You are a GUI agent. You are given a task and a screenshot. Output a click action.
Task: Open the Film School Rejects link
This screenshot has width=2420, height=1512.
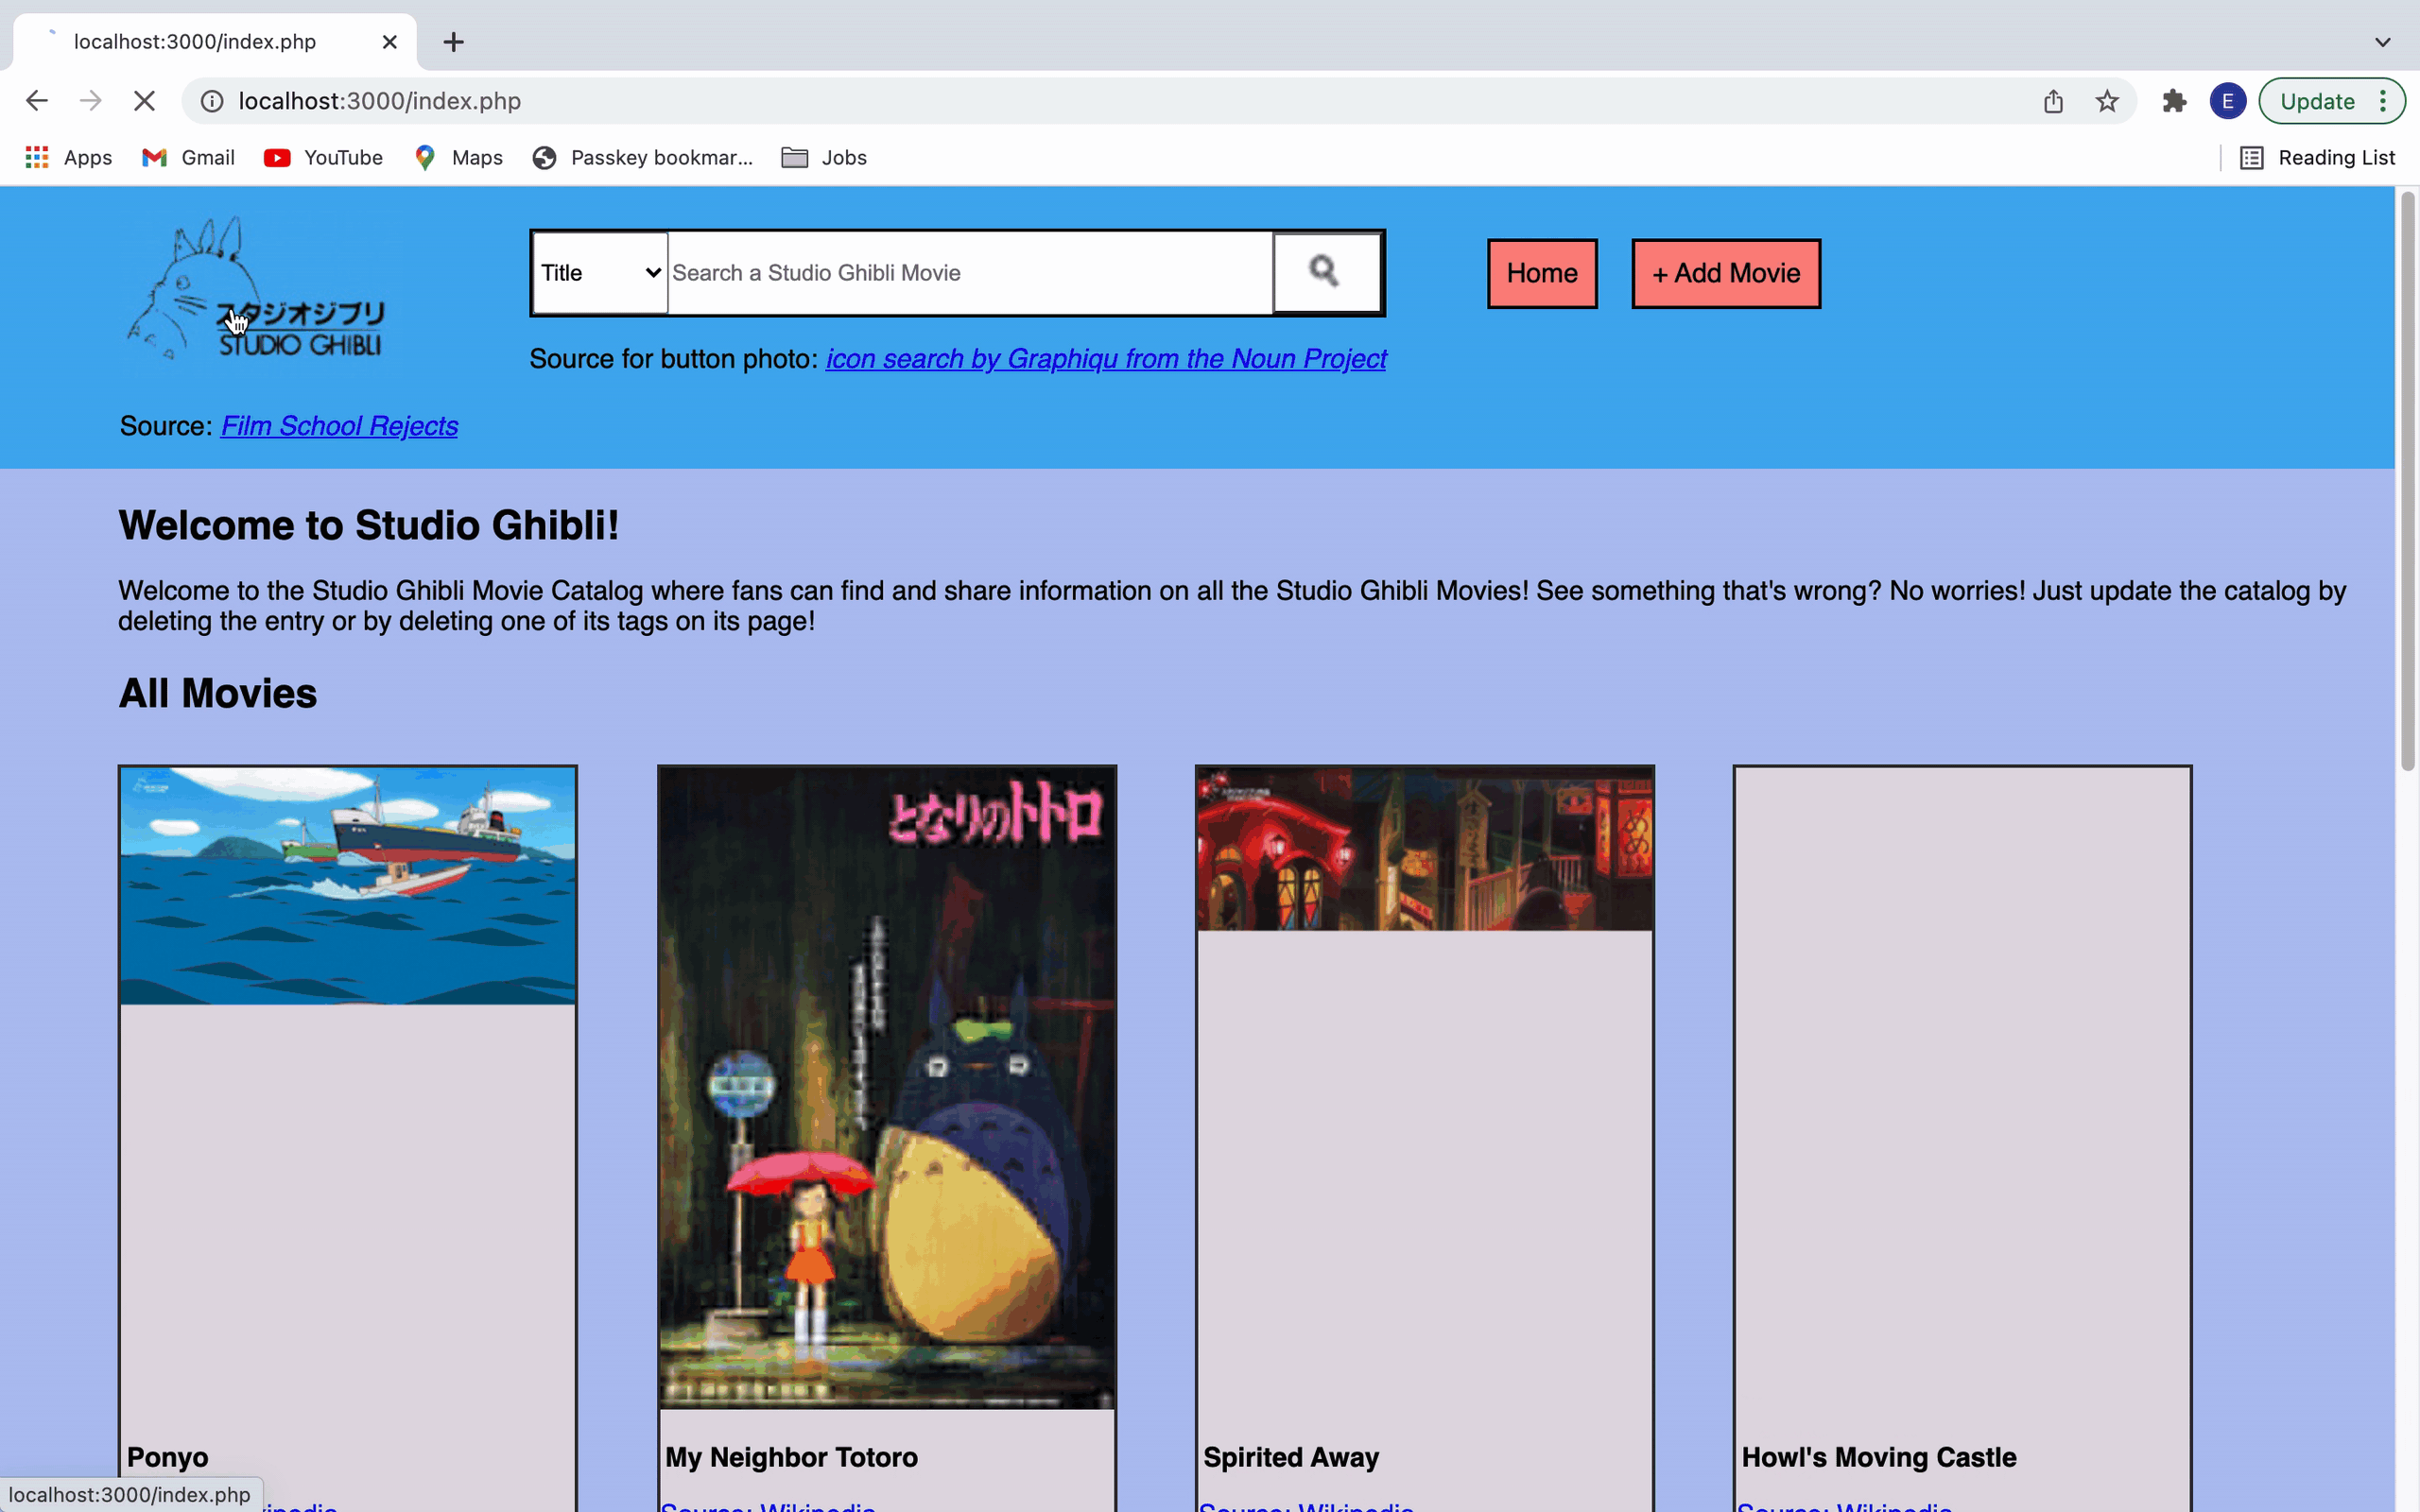(x=339, y=426)
